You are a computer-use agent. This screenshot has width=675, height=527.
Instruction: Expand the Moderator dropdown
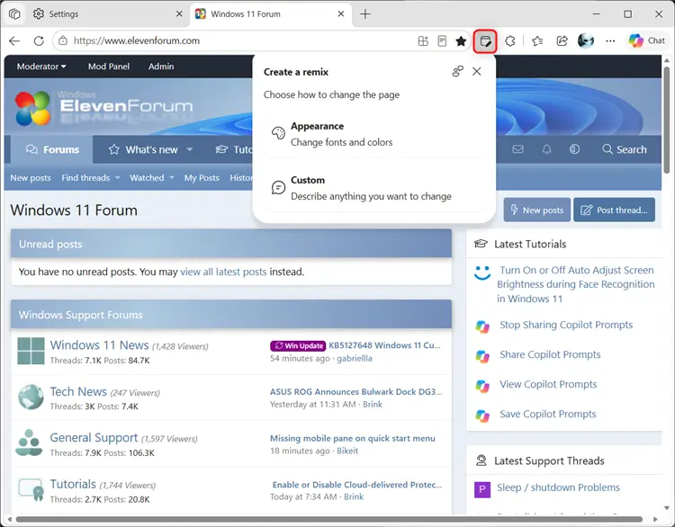click(x=41, y=67)
